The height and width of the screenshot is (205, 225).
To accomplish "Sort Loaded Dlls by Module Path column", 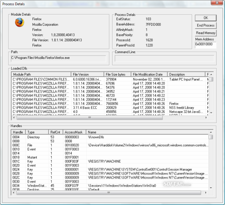I will [41, 74].
